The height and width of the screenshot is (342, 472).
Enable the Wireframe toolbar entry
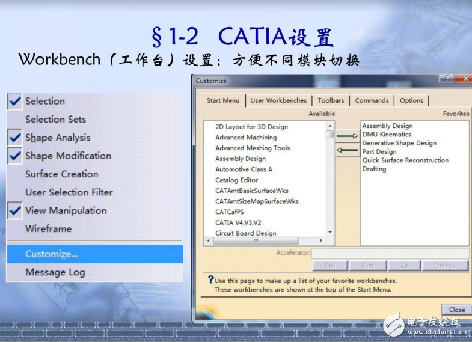coord(48,229)
